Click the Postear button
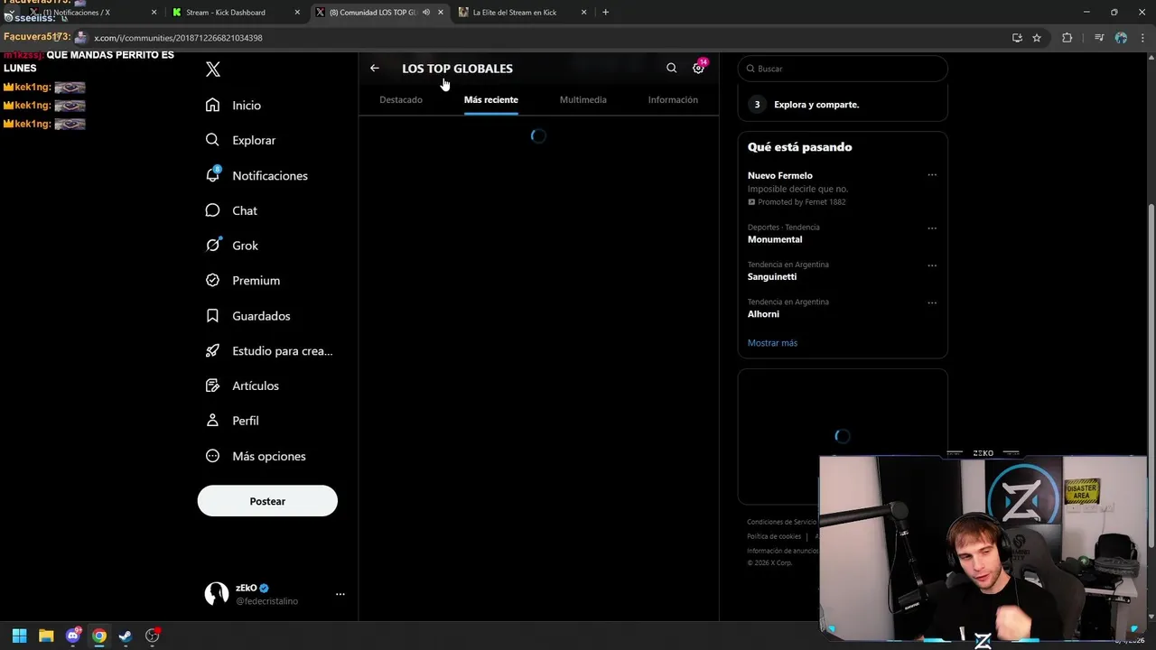The image size is (1156, 650). click(267, 501)
